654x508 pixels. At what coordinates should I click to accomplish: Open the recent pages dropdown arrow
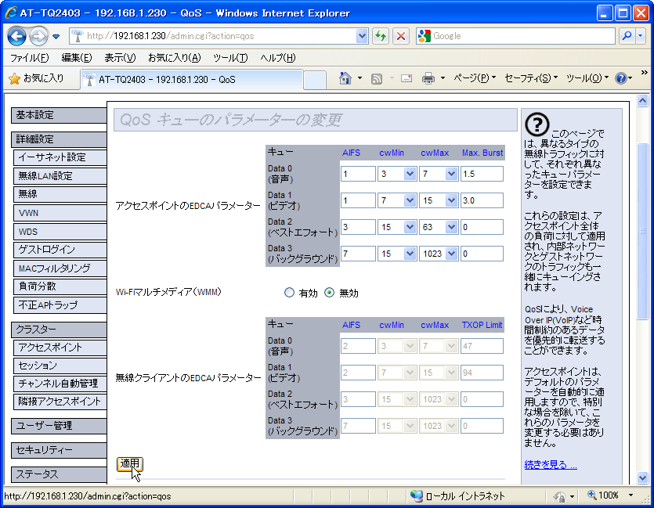click(x=56, y=37)
